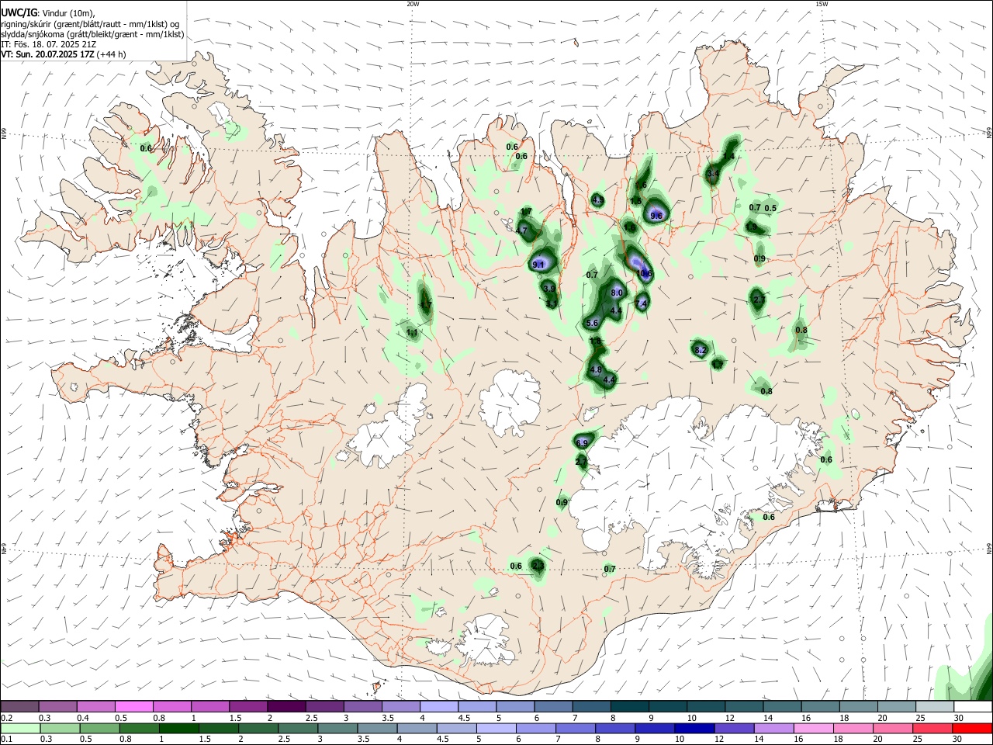Click the 9.1 precipitation value on the map
Screen dimensions: 993x745
pyautogui.click(x=538, y=265)
